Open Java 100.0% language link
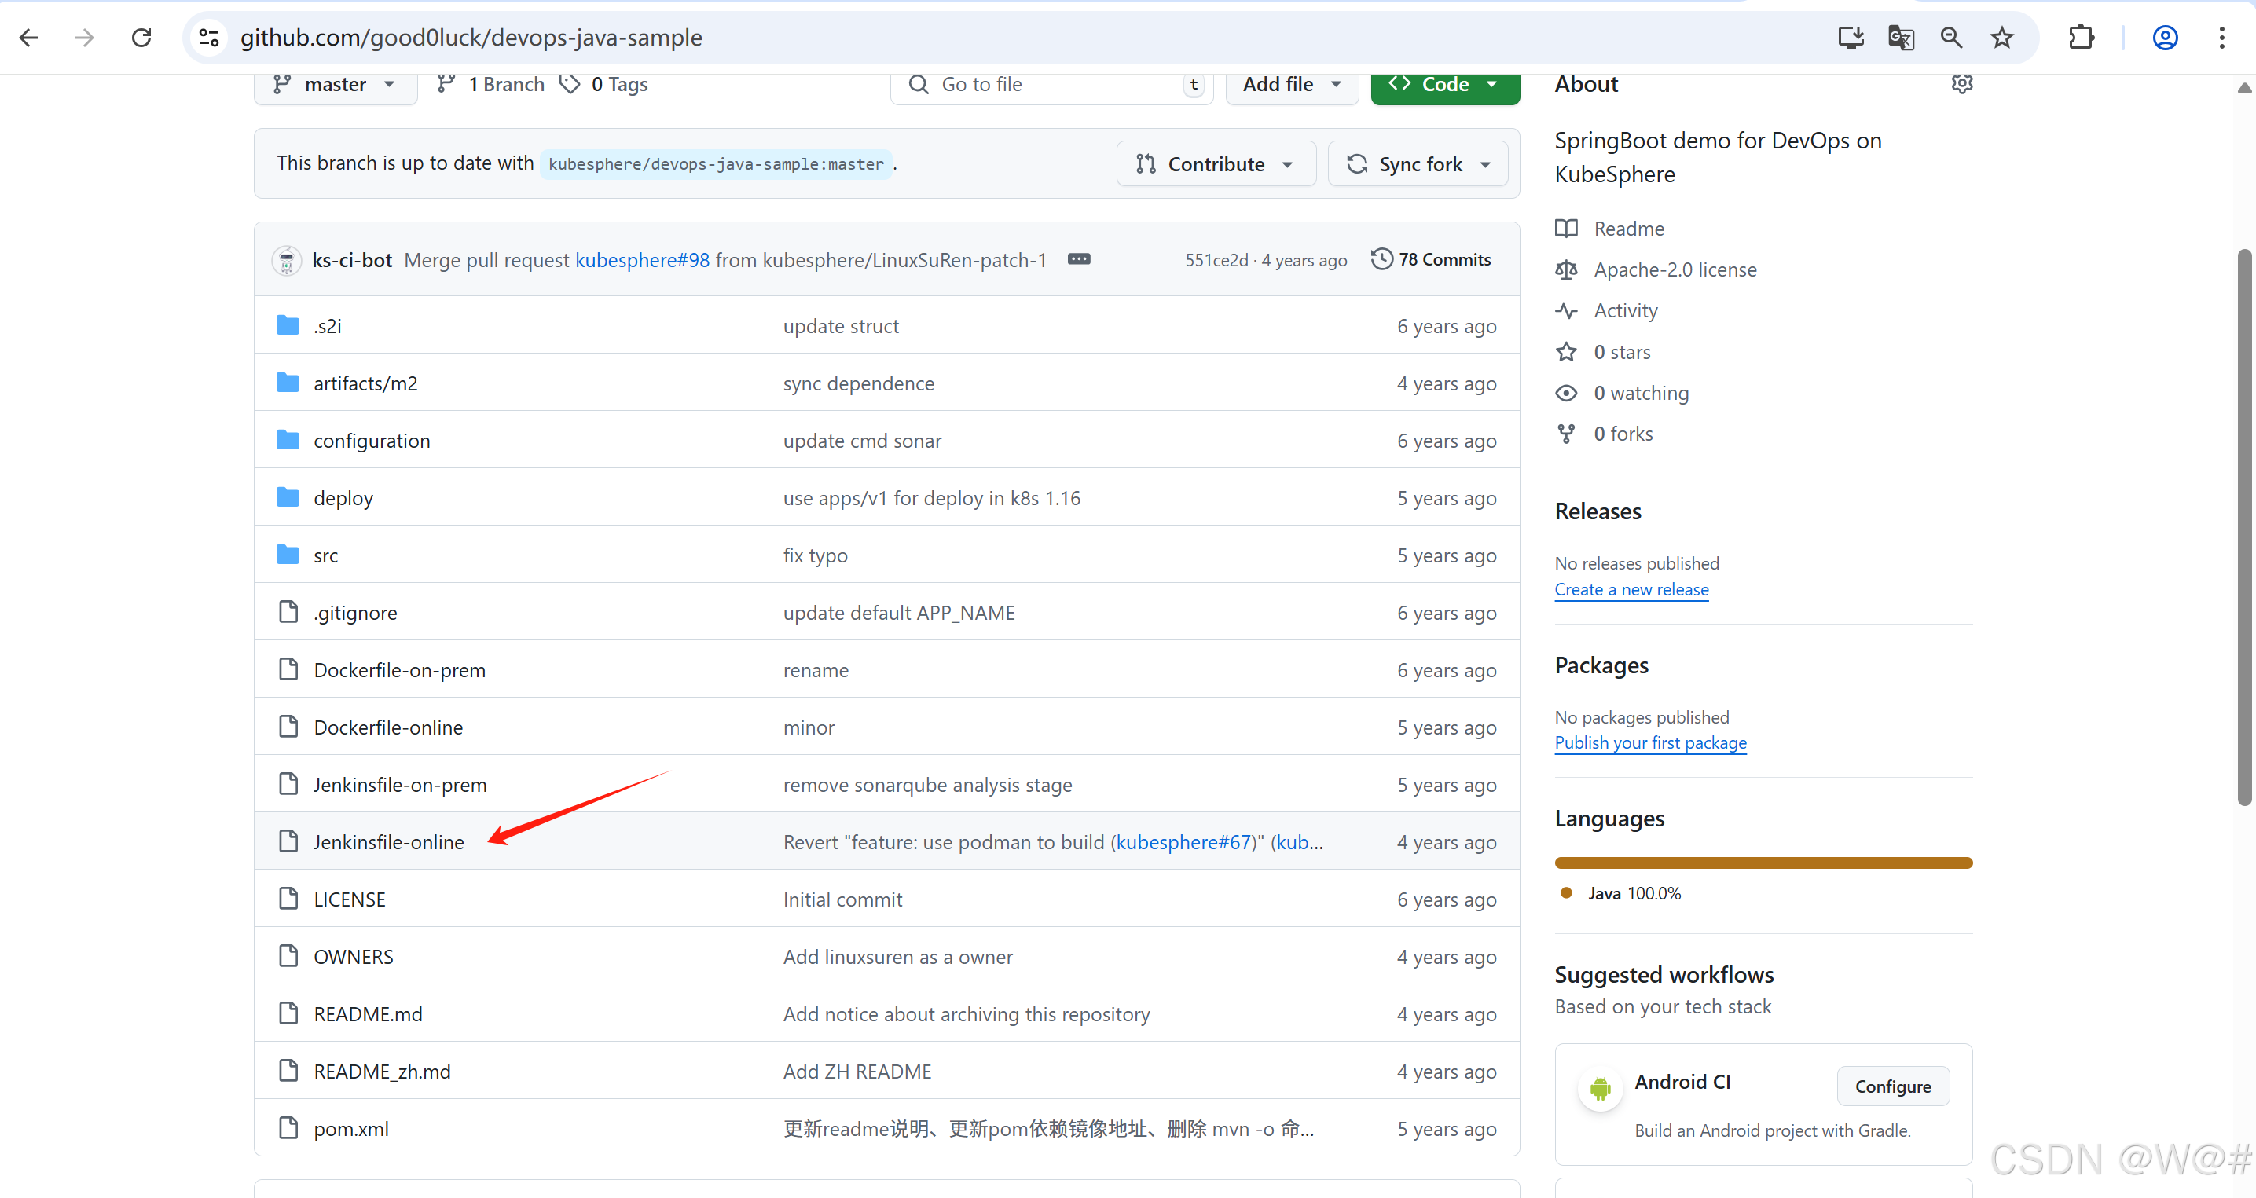2256x1198 pixels. point(1634,893)
